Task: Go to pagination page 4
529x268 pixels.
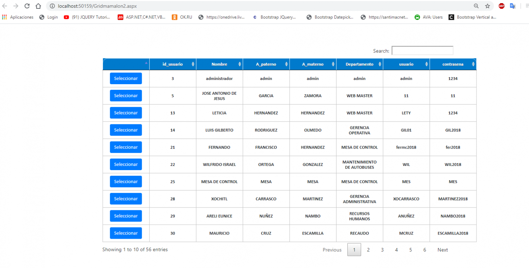Action: click(x=396, y=250)
